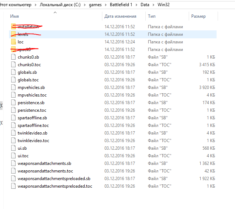Click the 3 920 КБ size value

tap(207, 88)
